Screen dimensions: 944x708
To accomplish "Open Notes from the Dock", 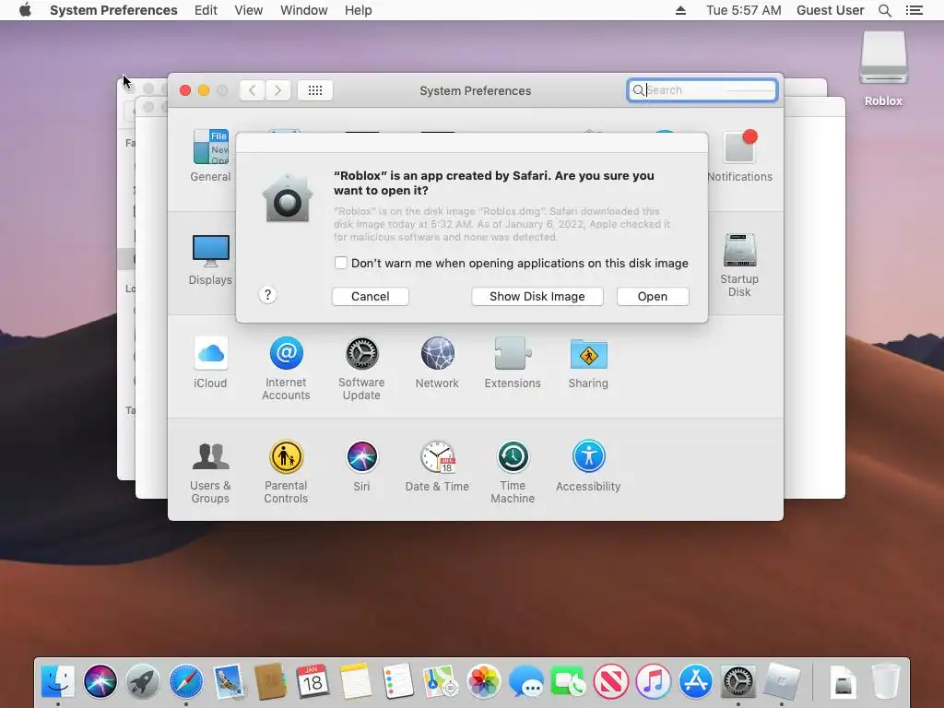I will 355,681.
